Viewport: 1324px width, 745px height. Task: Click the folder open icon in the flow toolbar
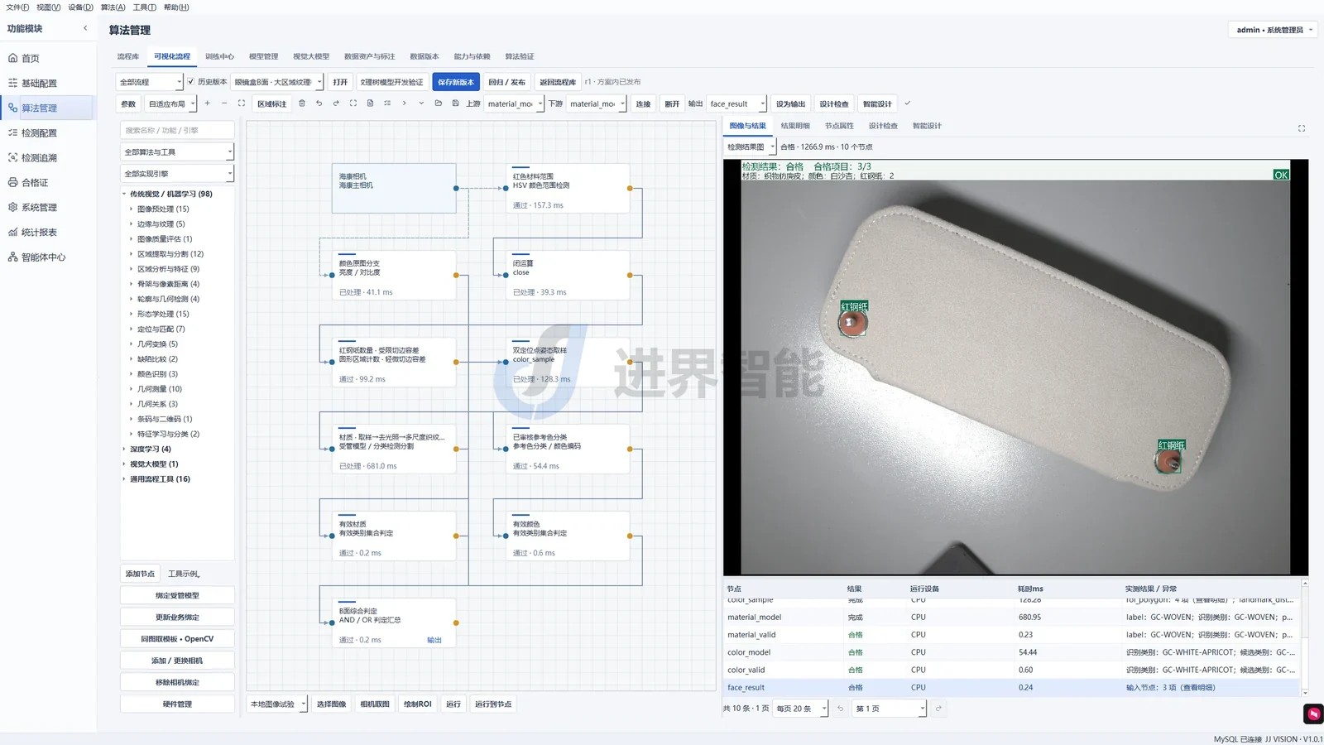(x=439, y=103)
